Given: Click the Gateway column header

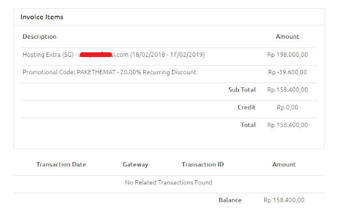Looking at the screenshot, I should coord(136,165).
